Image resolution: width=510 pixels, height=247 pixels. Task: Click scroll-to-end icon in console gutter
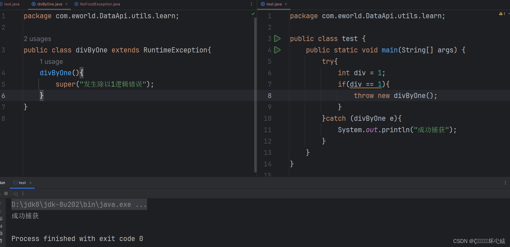point(1,226)
